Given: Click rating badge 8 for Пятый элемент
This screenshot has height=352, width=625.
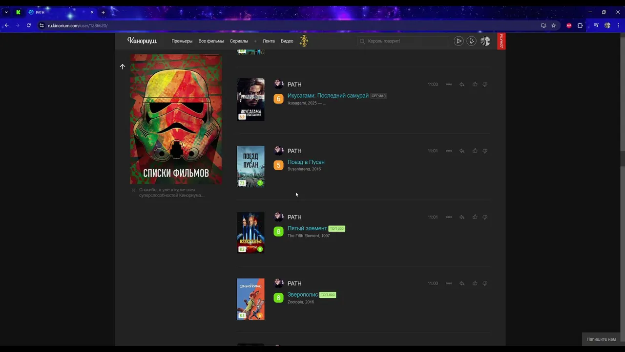Looking at the screenshot, I should pos(278,232).
